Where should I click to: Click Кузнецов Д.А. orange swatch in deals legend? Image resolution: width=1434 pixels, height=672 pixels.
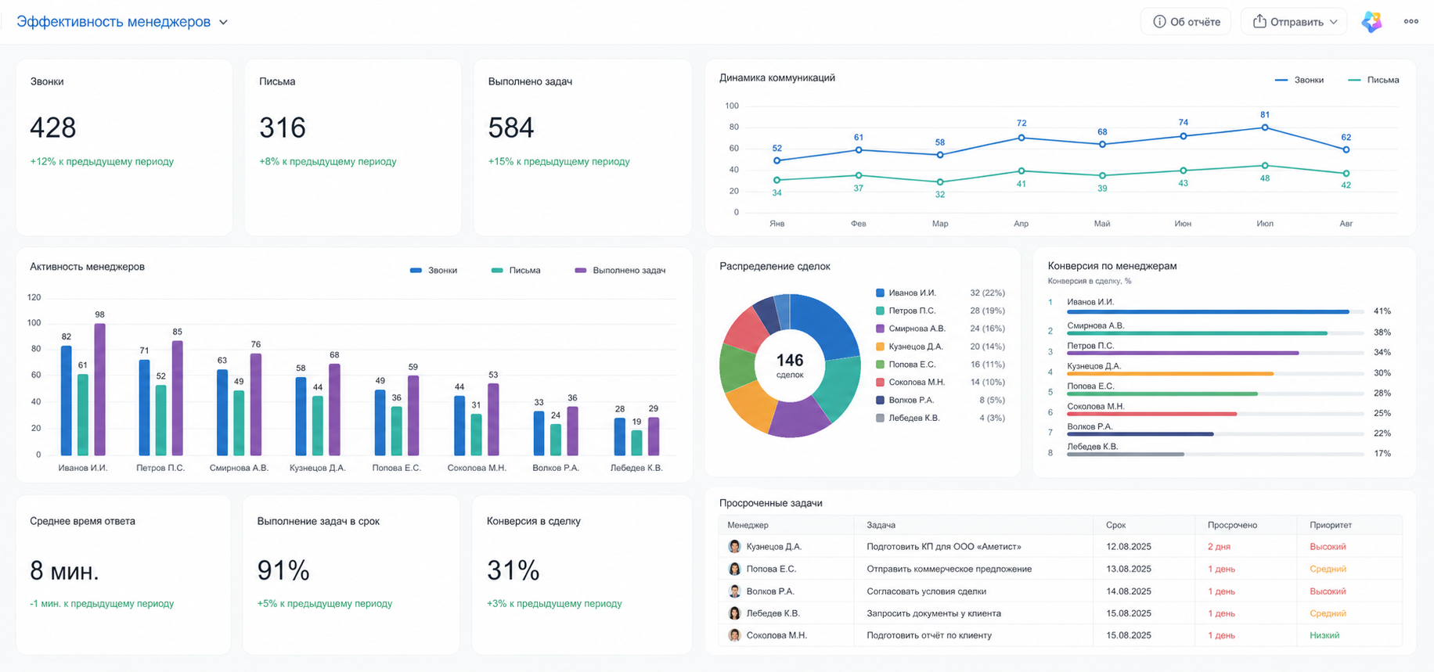point(880,347)
